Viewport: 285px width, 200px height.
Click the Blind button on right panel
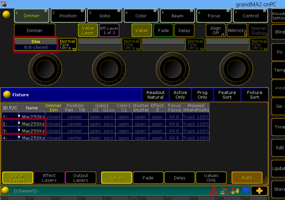279,32
